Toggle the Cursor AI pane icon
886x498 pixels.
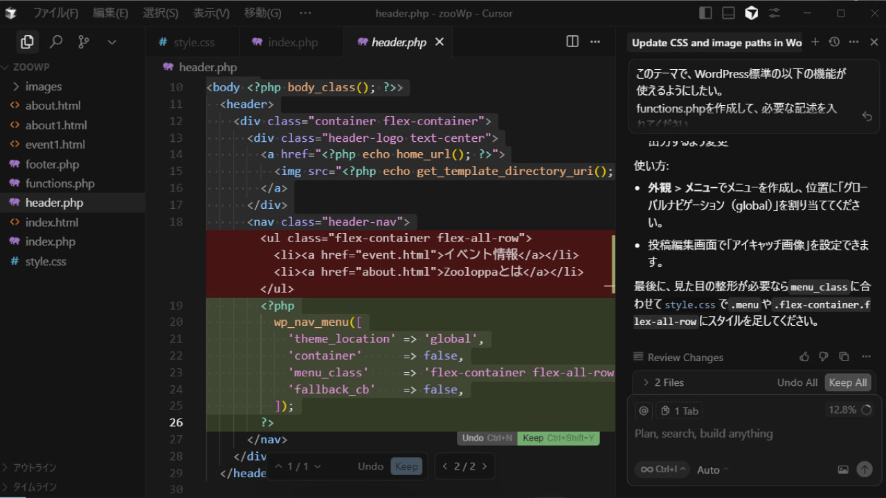[751, 13]
